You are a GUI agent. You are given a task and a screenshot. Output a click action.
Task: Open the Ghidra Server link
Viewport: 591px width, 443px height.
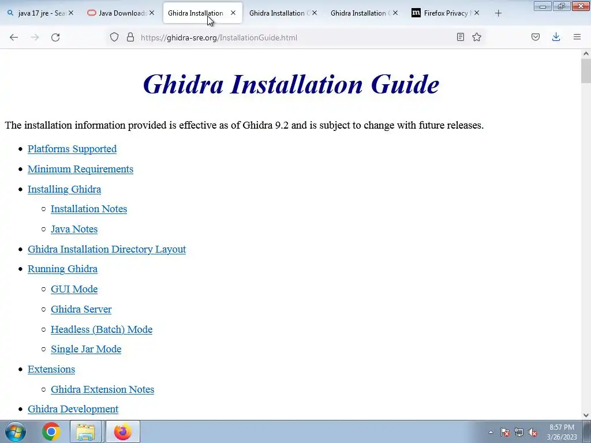(81, 309)
